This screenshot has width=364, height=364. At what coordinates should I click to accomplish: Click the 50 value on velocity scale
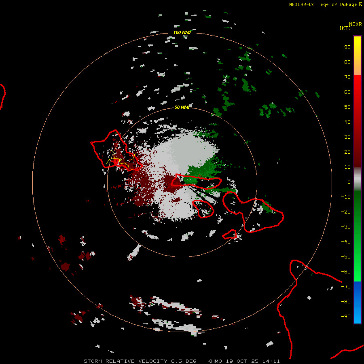(x=347, y=107)
